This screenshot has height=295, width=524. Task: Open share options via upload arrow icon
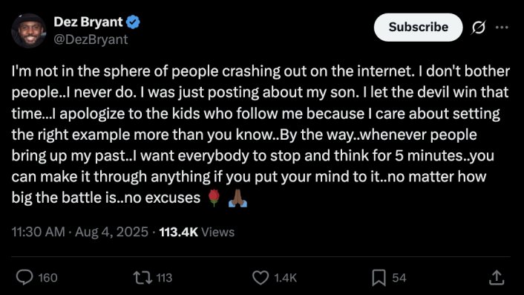click(497, 278)
